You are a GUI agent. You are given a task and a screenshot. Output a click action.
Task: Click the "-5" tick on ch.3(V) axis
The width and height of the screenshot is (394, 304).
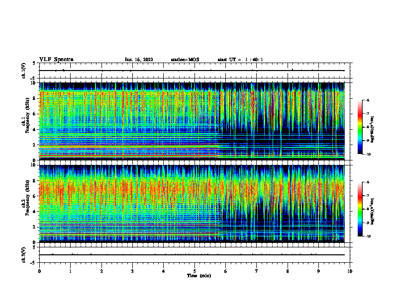click(x=33, y=263)
